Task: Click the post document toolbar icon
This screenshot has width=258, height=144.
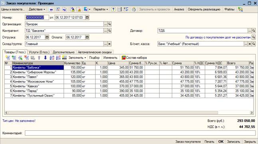Action: [x=72, y=10]
